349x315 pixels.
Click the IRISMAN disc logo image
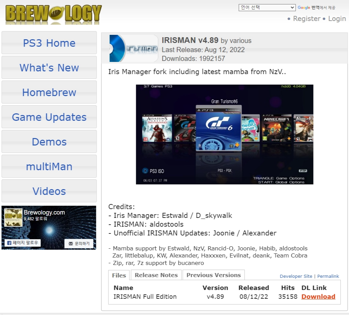(133, 48)
